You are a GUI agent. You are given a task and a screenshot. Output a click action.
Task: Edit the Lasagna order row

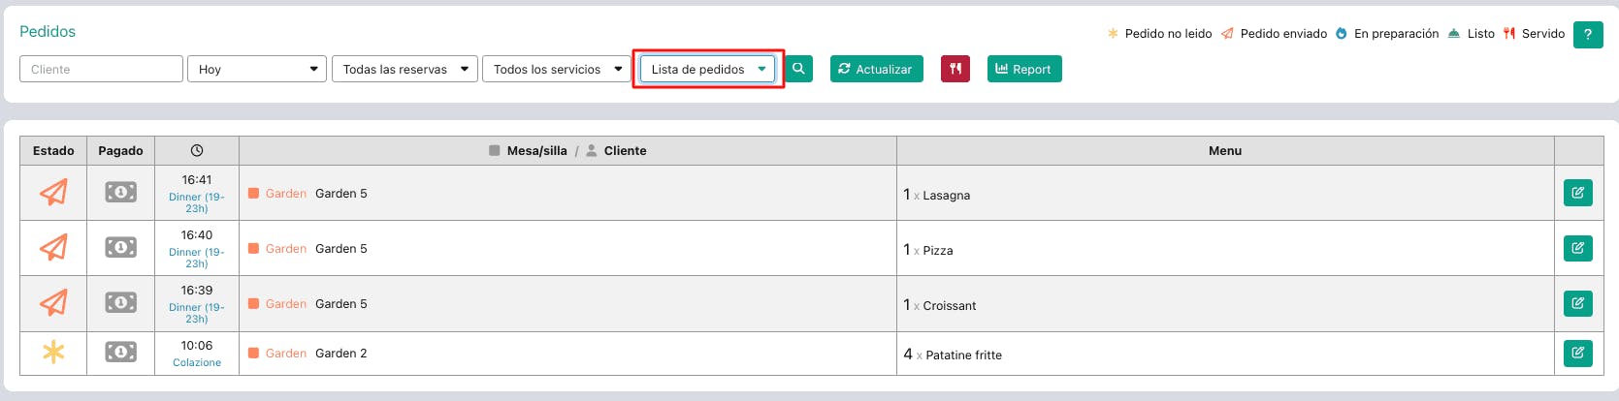click(1577, 193)
